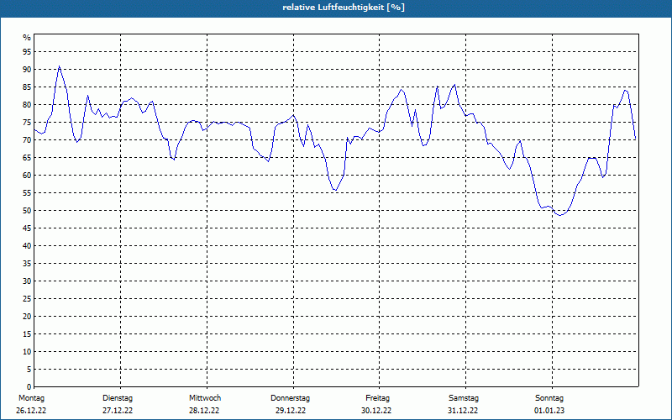Click the date label 26.12.22
Screen dimensions: 672x420
click(31, 411)
